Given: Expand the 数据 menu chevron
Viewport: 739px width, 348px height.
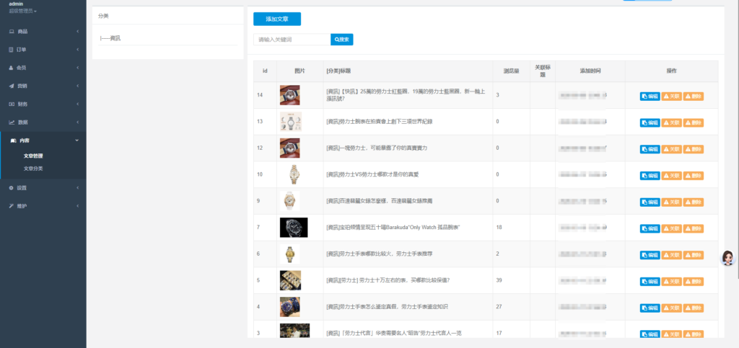Looking at the screenshot, I should click(x=77, y=122).
